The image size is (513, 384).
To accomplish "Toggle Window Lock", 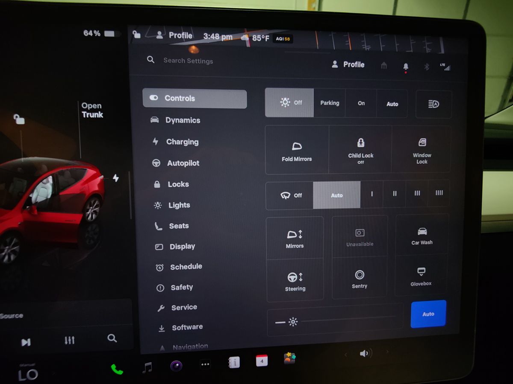I will (422, 150).
